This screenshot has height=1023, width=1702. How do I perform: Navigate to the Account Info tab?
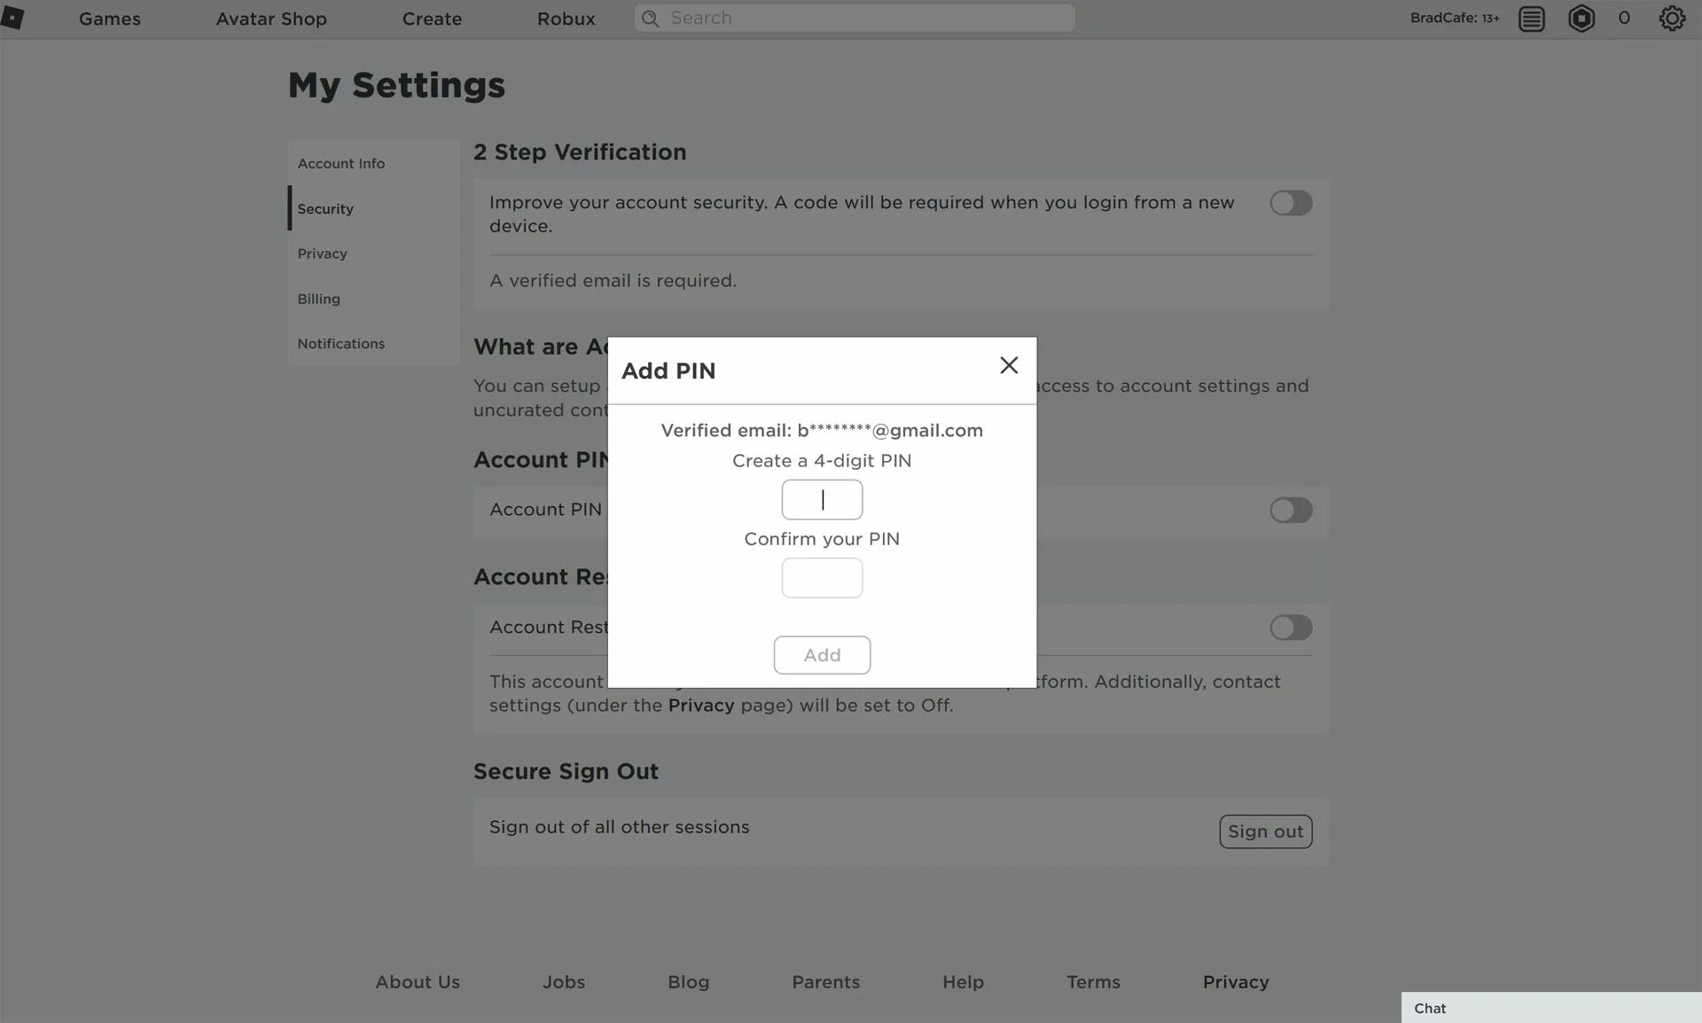click(x=341, y=161)
